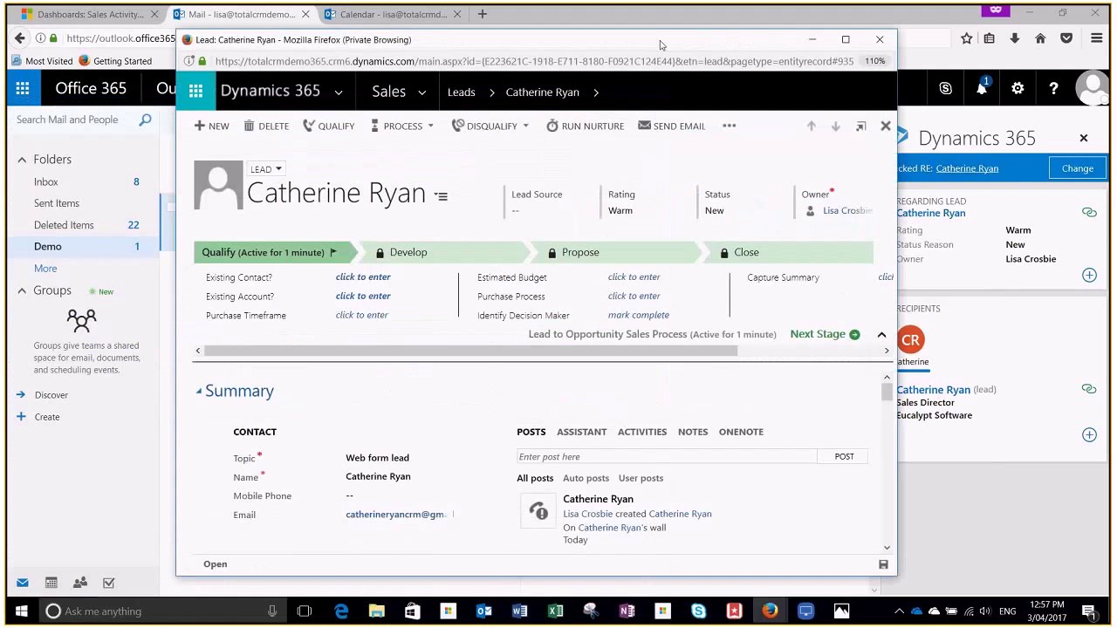Expand the Process dropdown arrow
Viewport: 1117px width, 628px height.
429,126
